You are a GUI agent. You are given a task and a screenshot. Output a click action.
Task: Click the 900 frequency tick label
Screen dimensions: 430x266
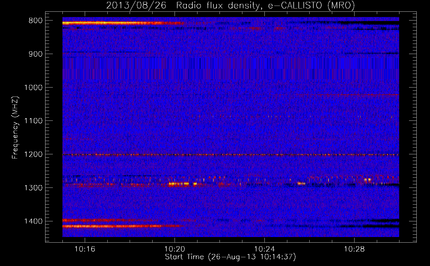pos(35,54)
